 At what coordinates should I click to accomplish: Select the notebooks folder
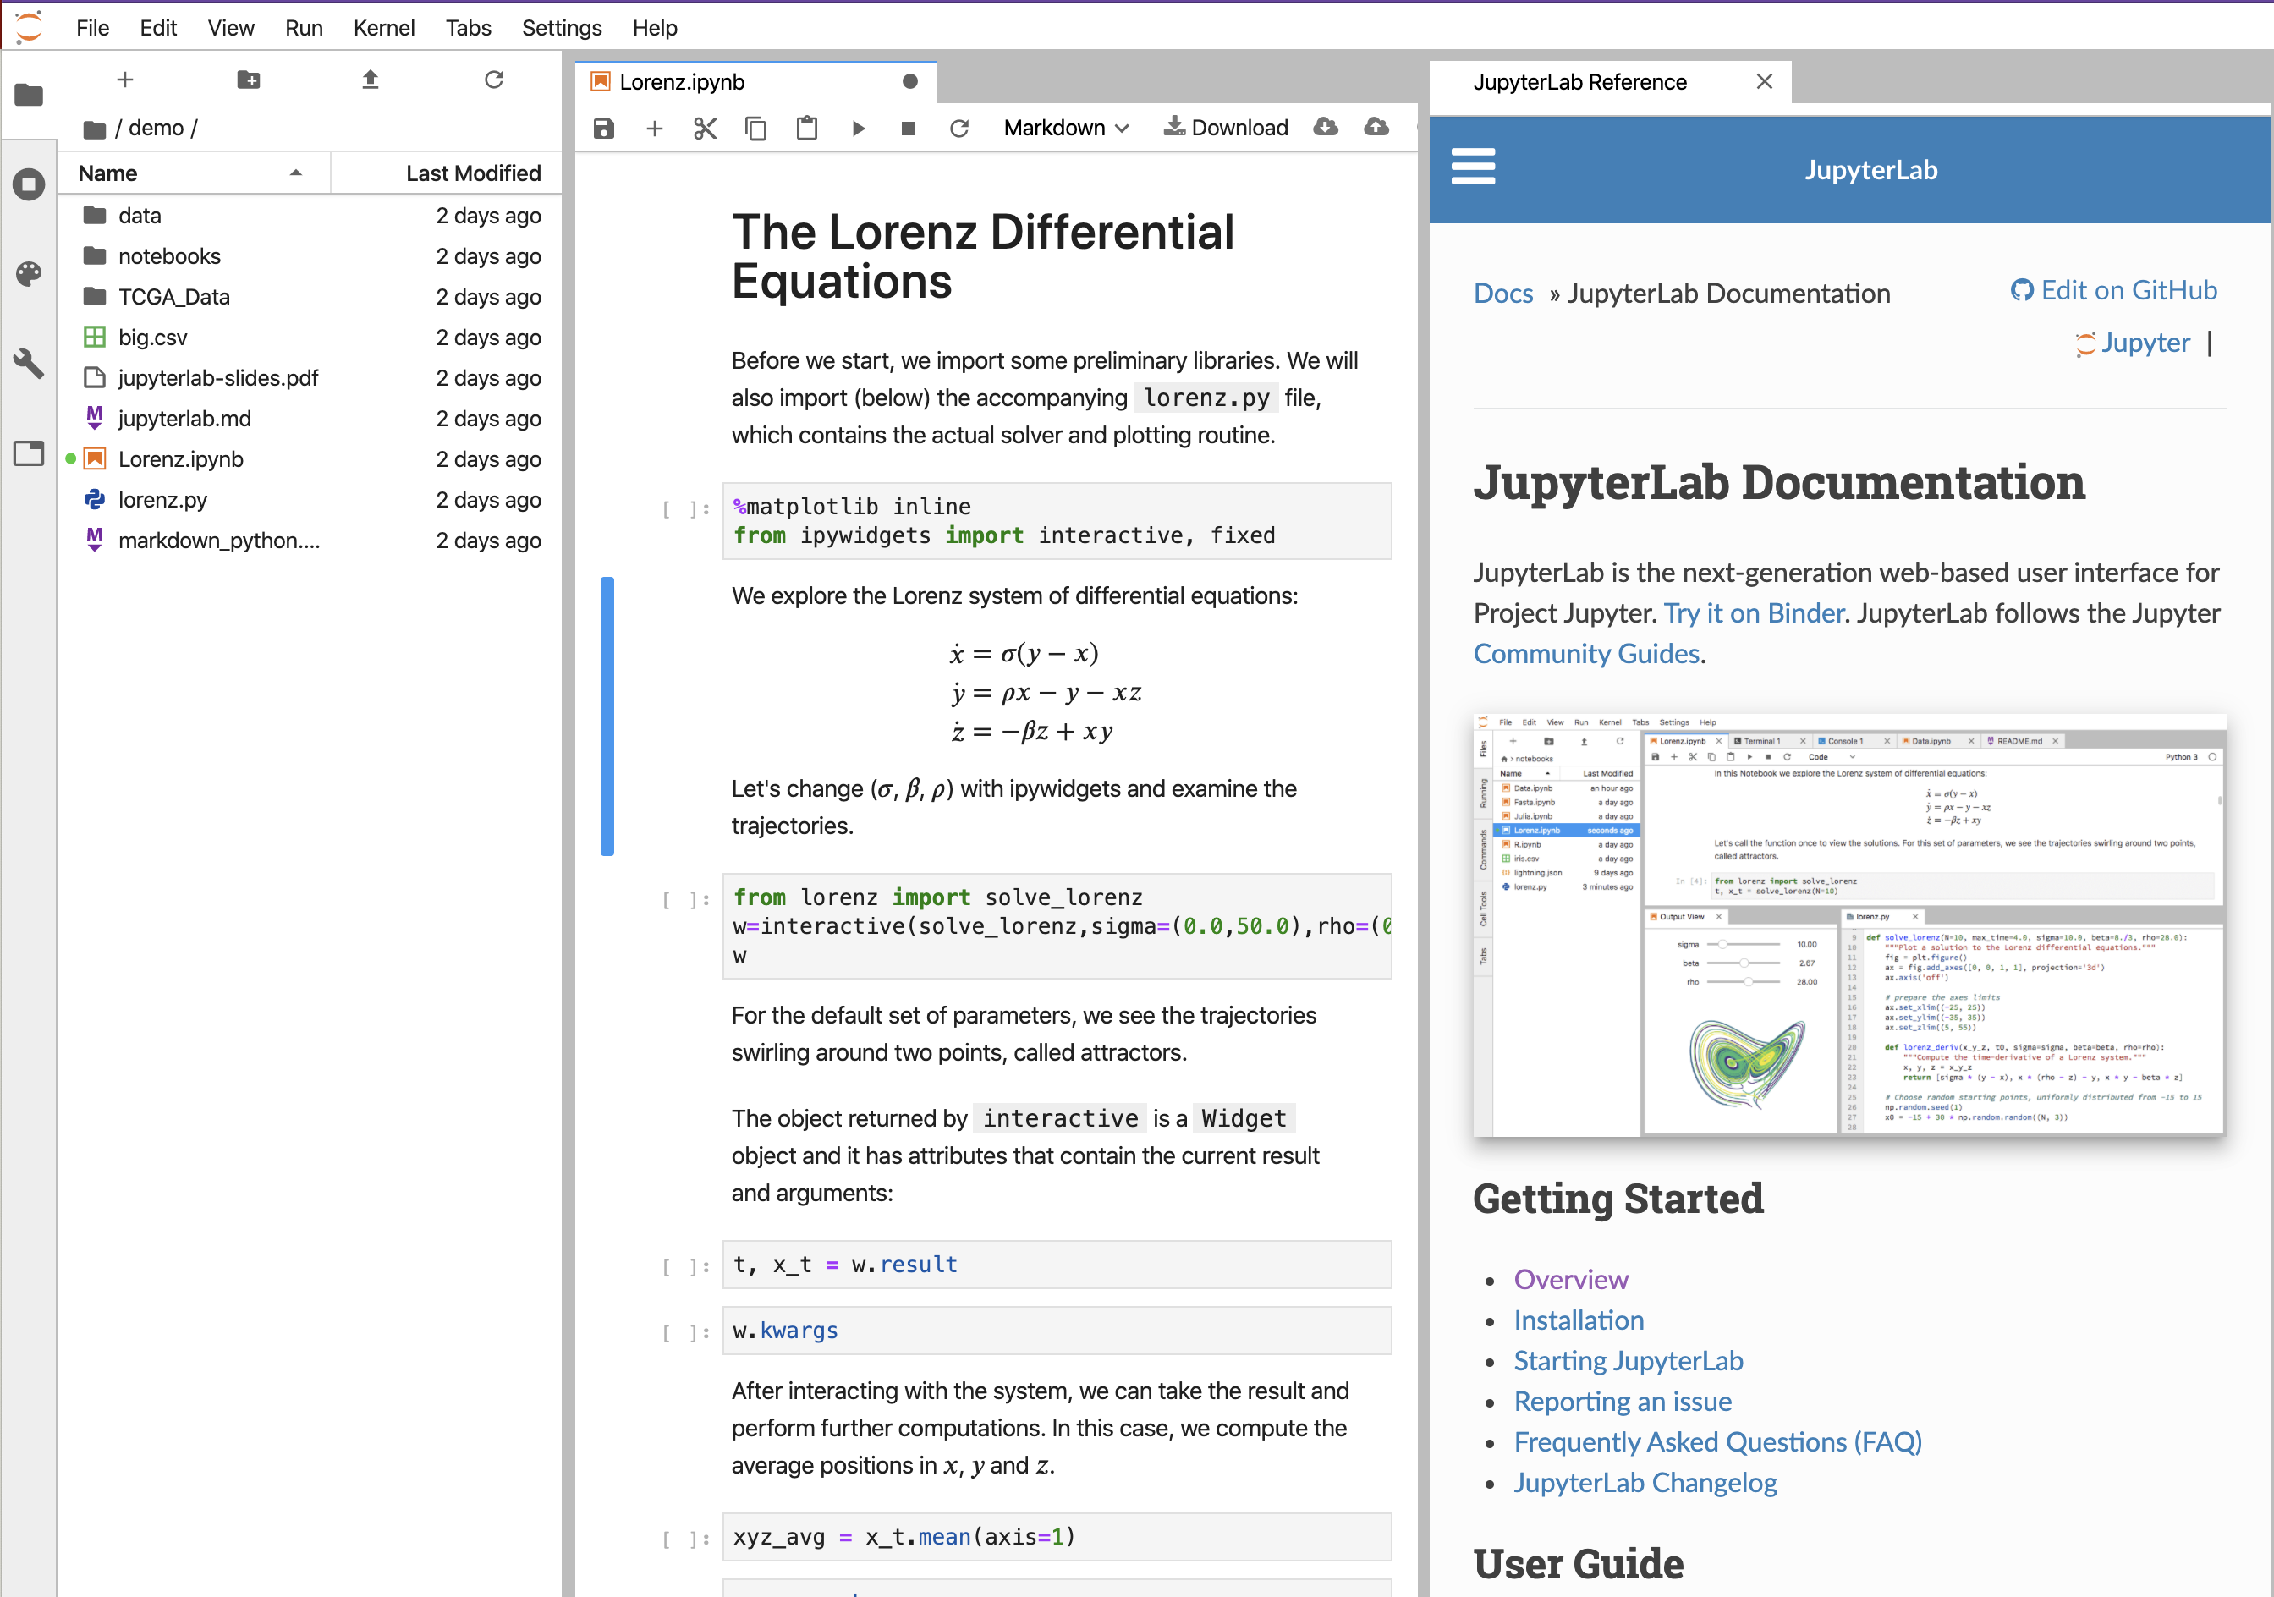click(310, 256)
